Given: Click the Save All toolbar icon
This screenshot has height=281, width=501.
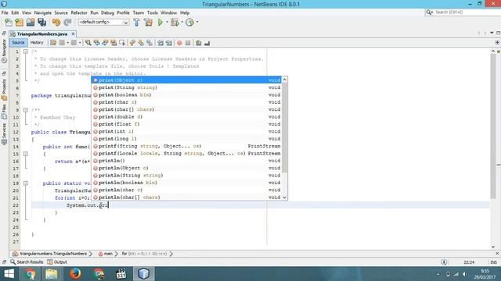Looking at the screenshot, I should (x=41, y=23).
